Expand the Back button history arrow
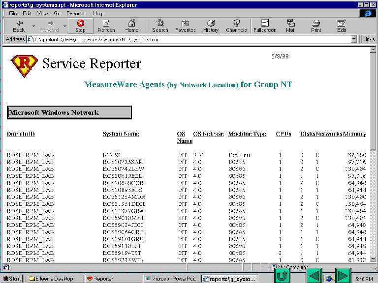The height and width of the screenshot is (283, 378). click(x=33, y=26)
